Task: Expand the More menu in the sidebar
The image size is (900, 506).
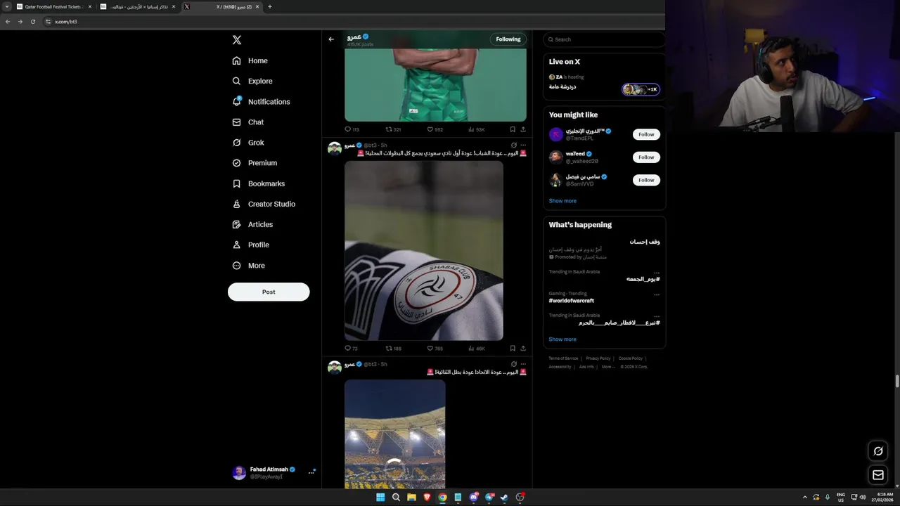Action: [x=248, y=266]
